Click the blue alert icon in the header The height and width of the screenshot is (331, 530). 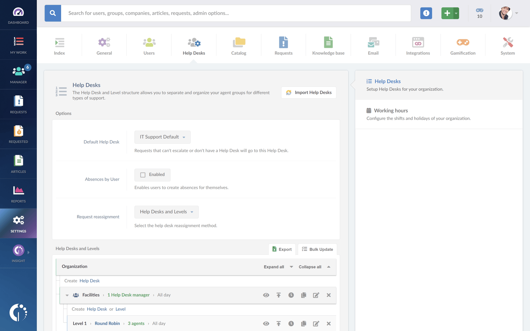pos(426,13)
